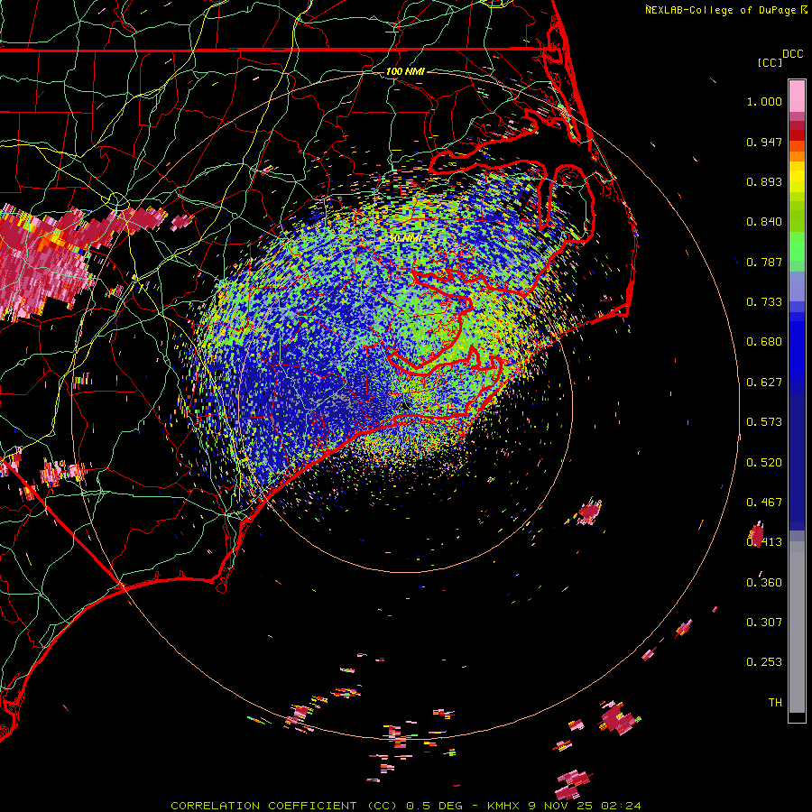The width and height of the screenshot is (812, 812).
Task: Select the 1.000 value on the color scale
Action: (x=764, y=101)
